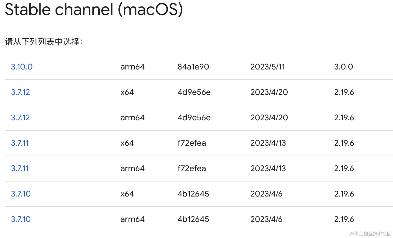The height and width of the screenshot is (238, 393).
Task: Open the 3.7.12 x64 download link
Action: pyautogui.click(x=21, y=92)
